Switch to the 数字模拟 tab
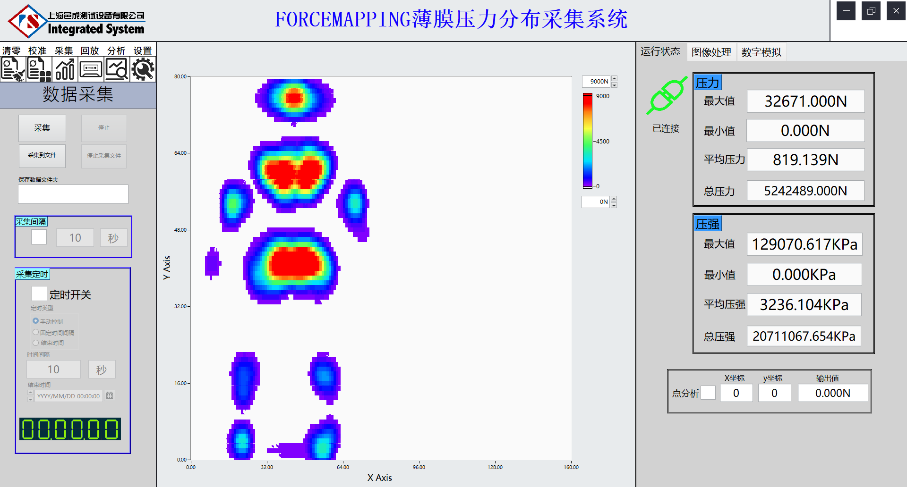This screenshot has width=907, height=487. coord(761,52)
